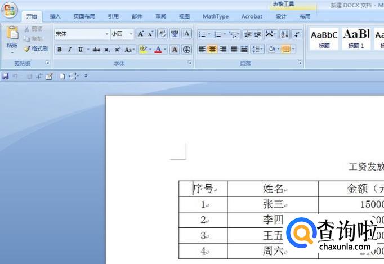Open the Acrobat tab

[x=252, y=16]
